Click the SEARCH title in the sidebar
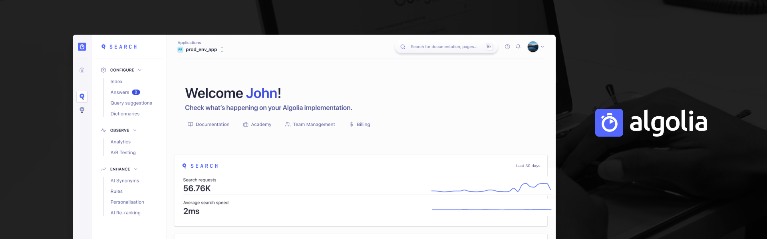The height and width of the screenshot is (239, 767). [x=123, y=47]
